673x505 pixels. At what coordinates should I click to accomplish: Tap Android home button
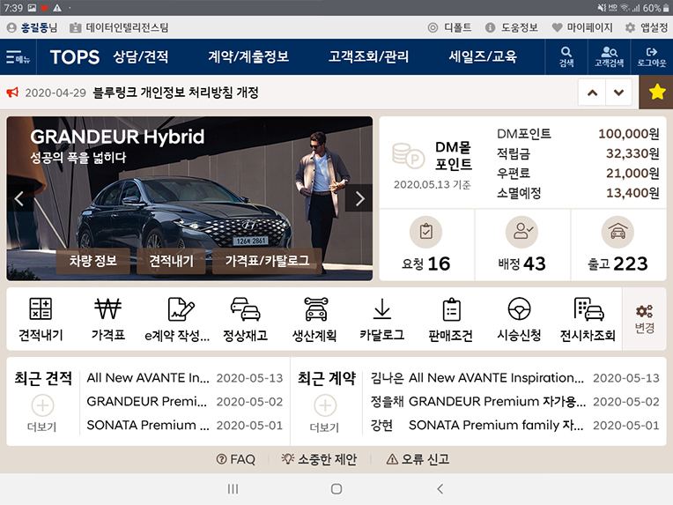click(x=336, y=488)
